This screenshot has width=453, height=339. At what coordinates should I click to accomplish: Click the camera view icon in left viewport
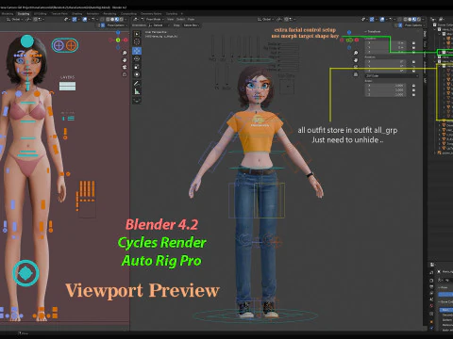125,67
